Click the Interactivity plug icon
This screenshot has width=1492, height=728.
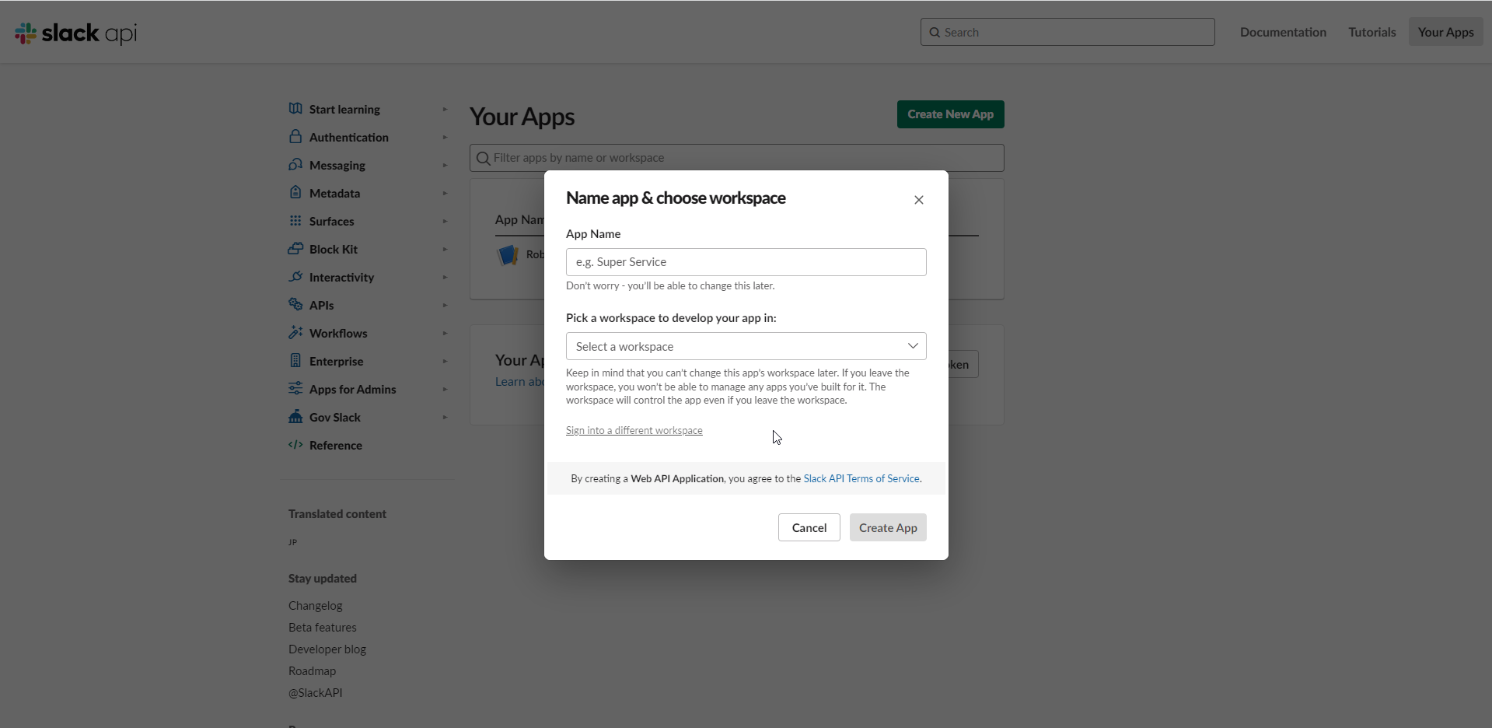(295, 276)
